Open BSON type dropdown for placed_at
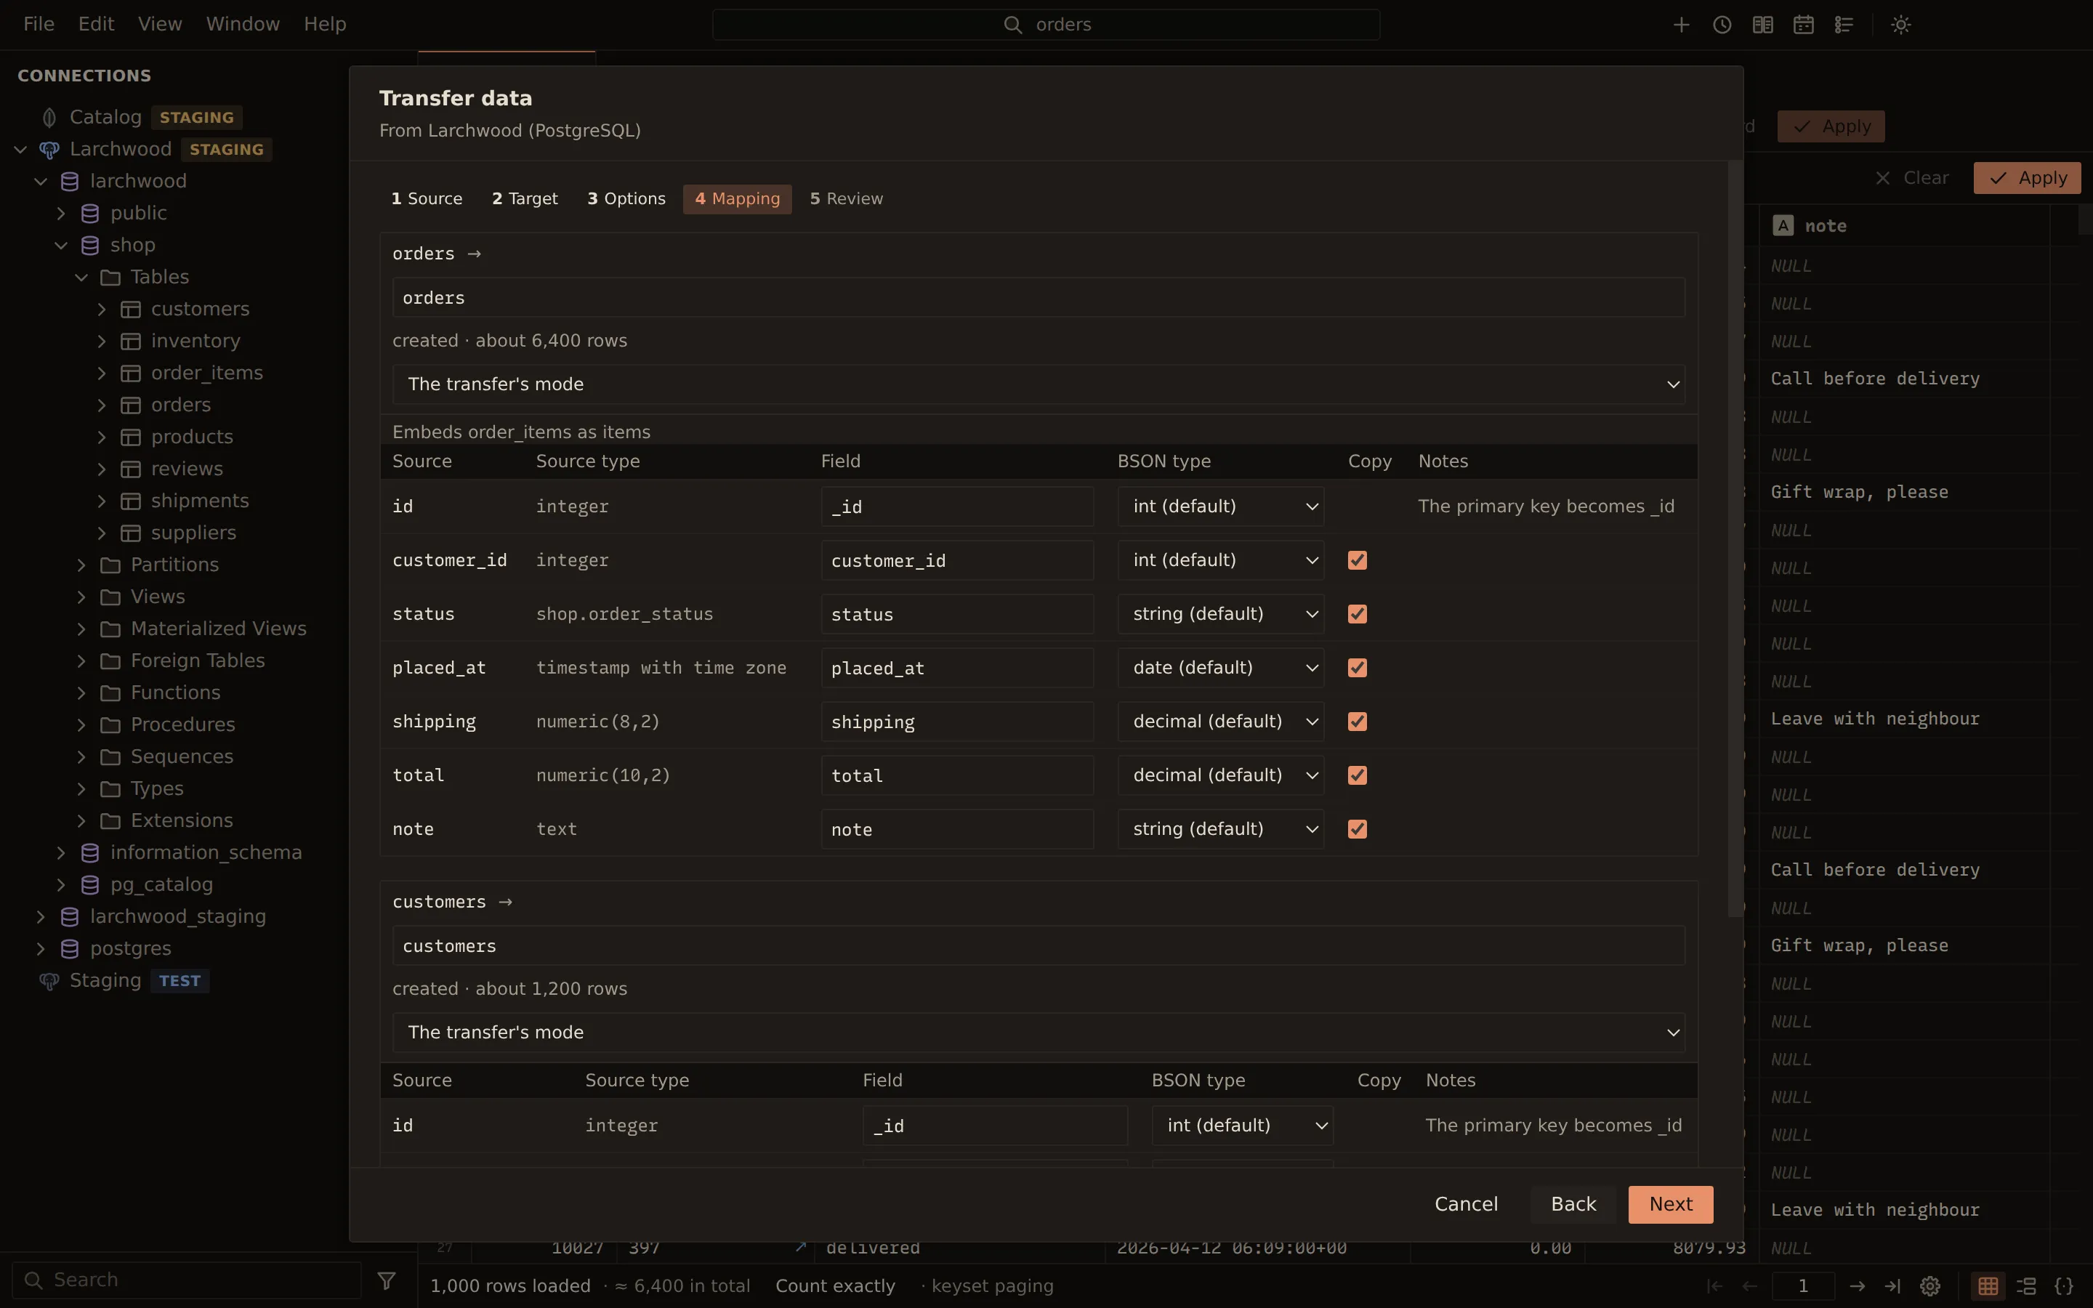The width and height of the screenshot is (2093, 1308). [x=1220, y=668]
